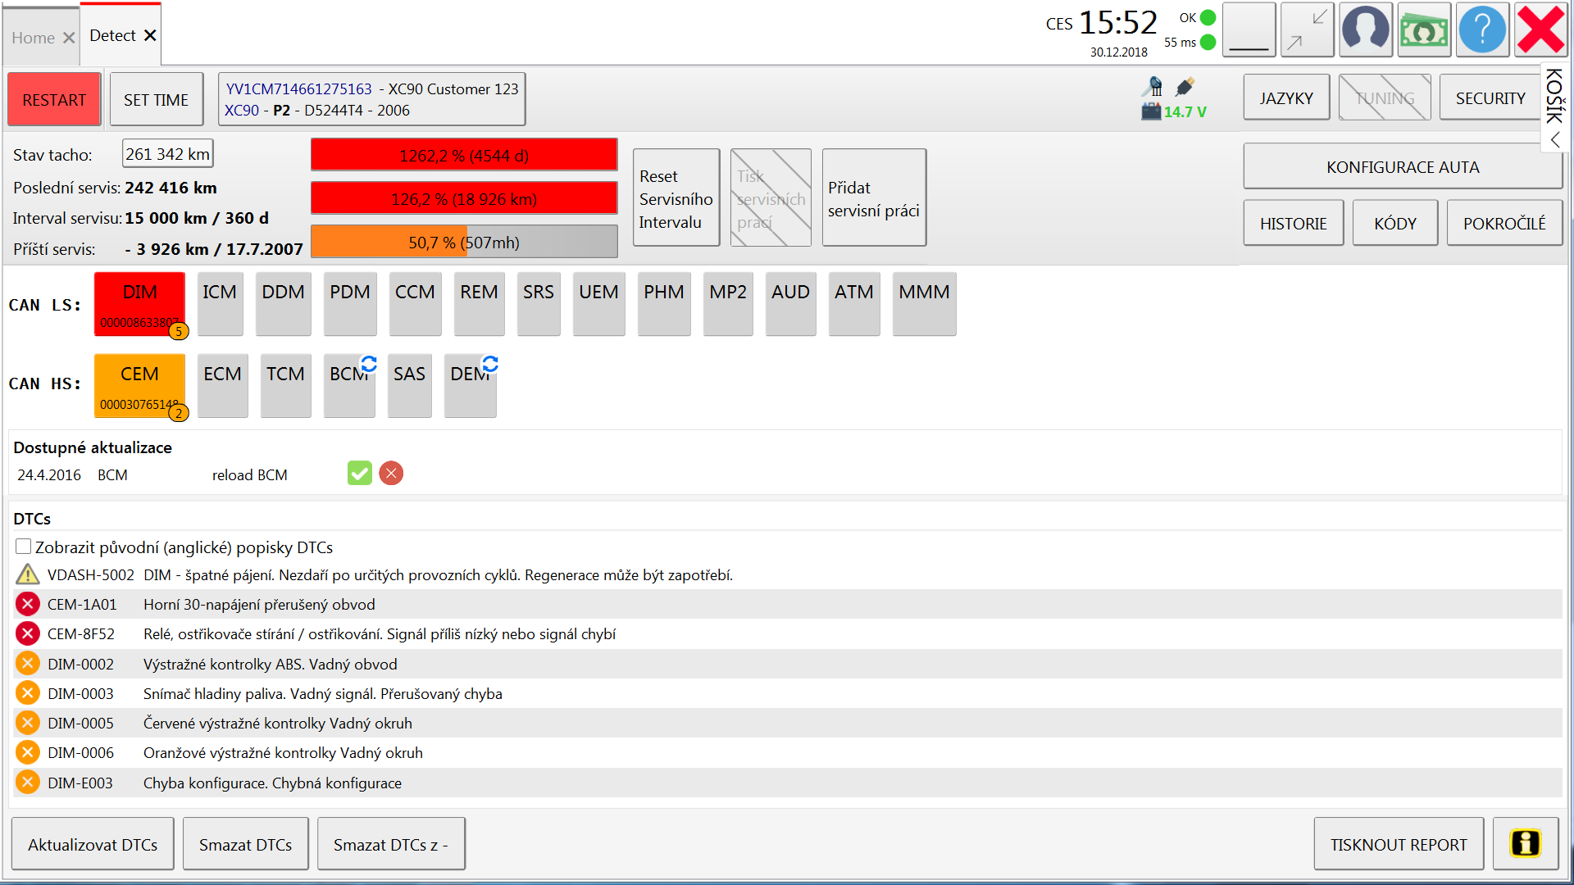Click the green money banknote icon
This screenshot has height=885, width=1574.
click(1424, 30)
